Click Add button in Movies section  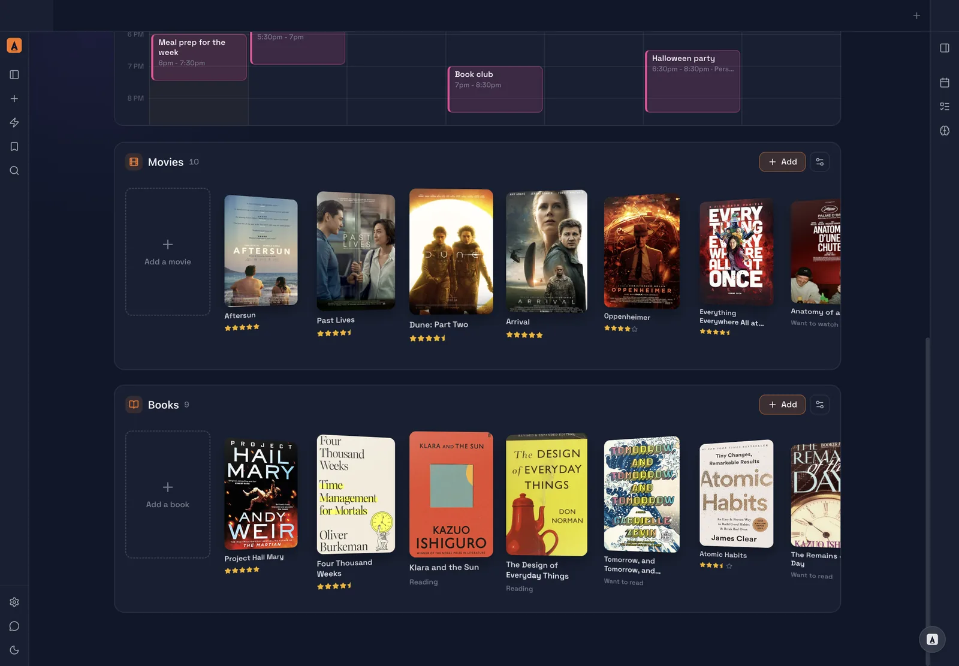782,162
